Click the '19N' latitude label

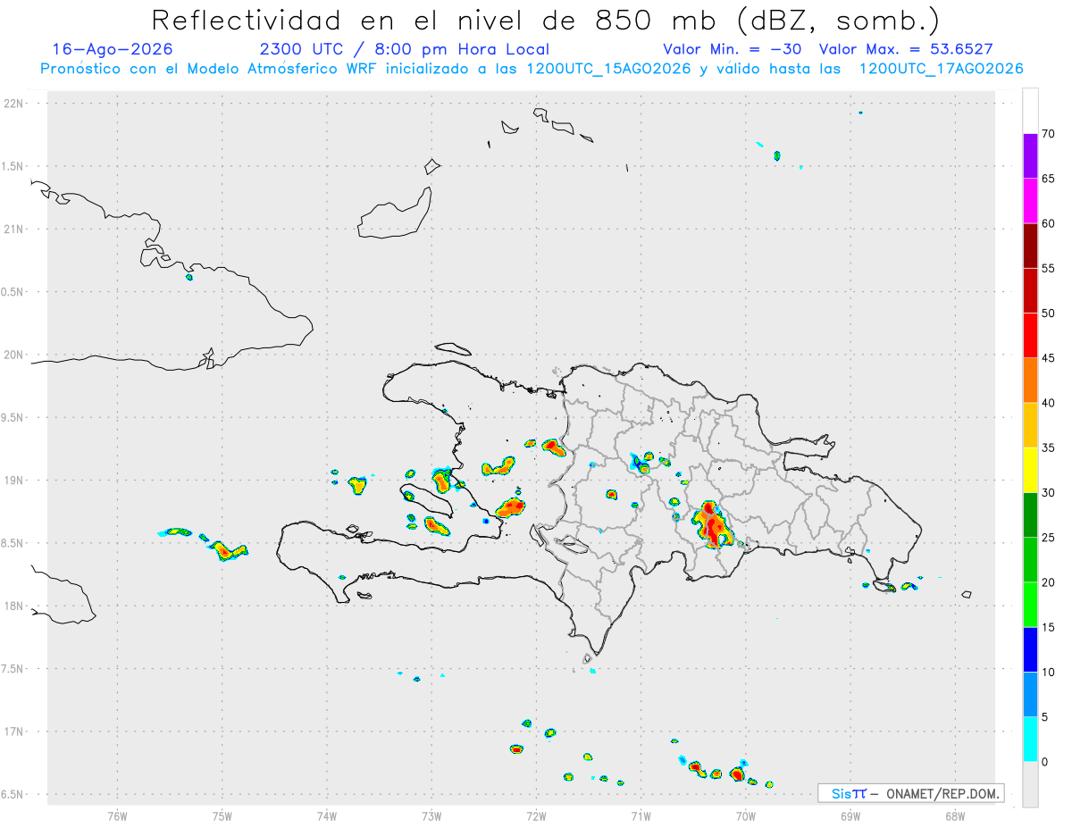(13, 481)
